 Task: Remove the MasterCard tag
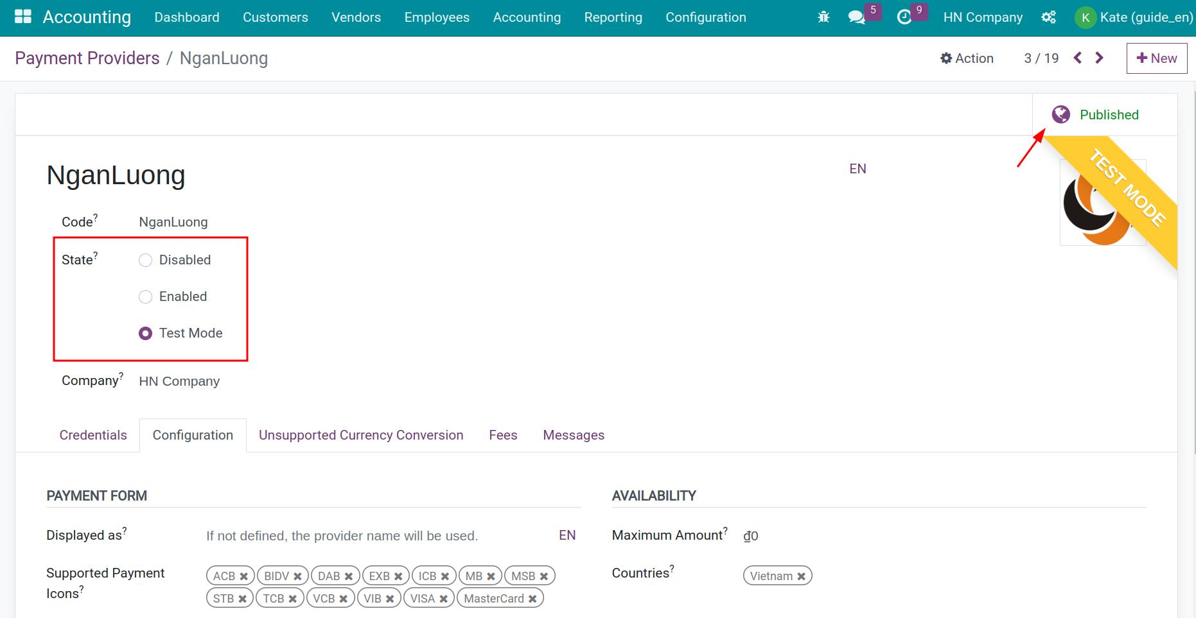[532, 599]
